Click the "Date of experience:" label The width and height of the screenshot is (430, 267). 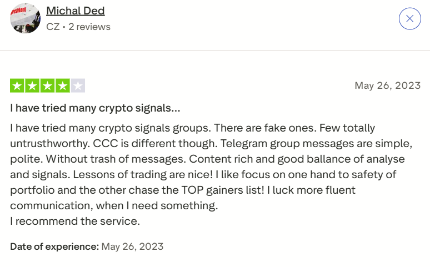pos(54,246)
